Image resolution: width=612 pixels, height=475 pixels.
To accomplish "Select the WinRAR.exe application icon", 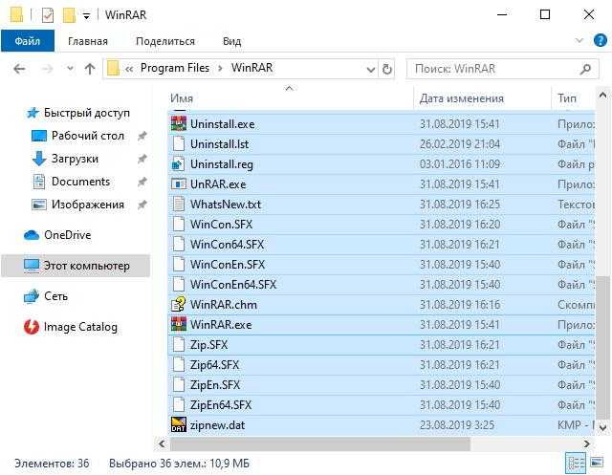I will tap(179, 324).
